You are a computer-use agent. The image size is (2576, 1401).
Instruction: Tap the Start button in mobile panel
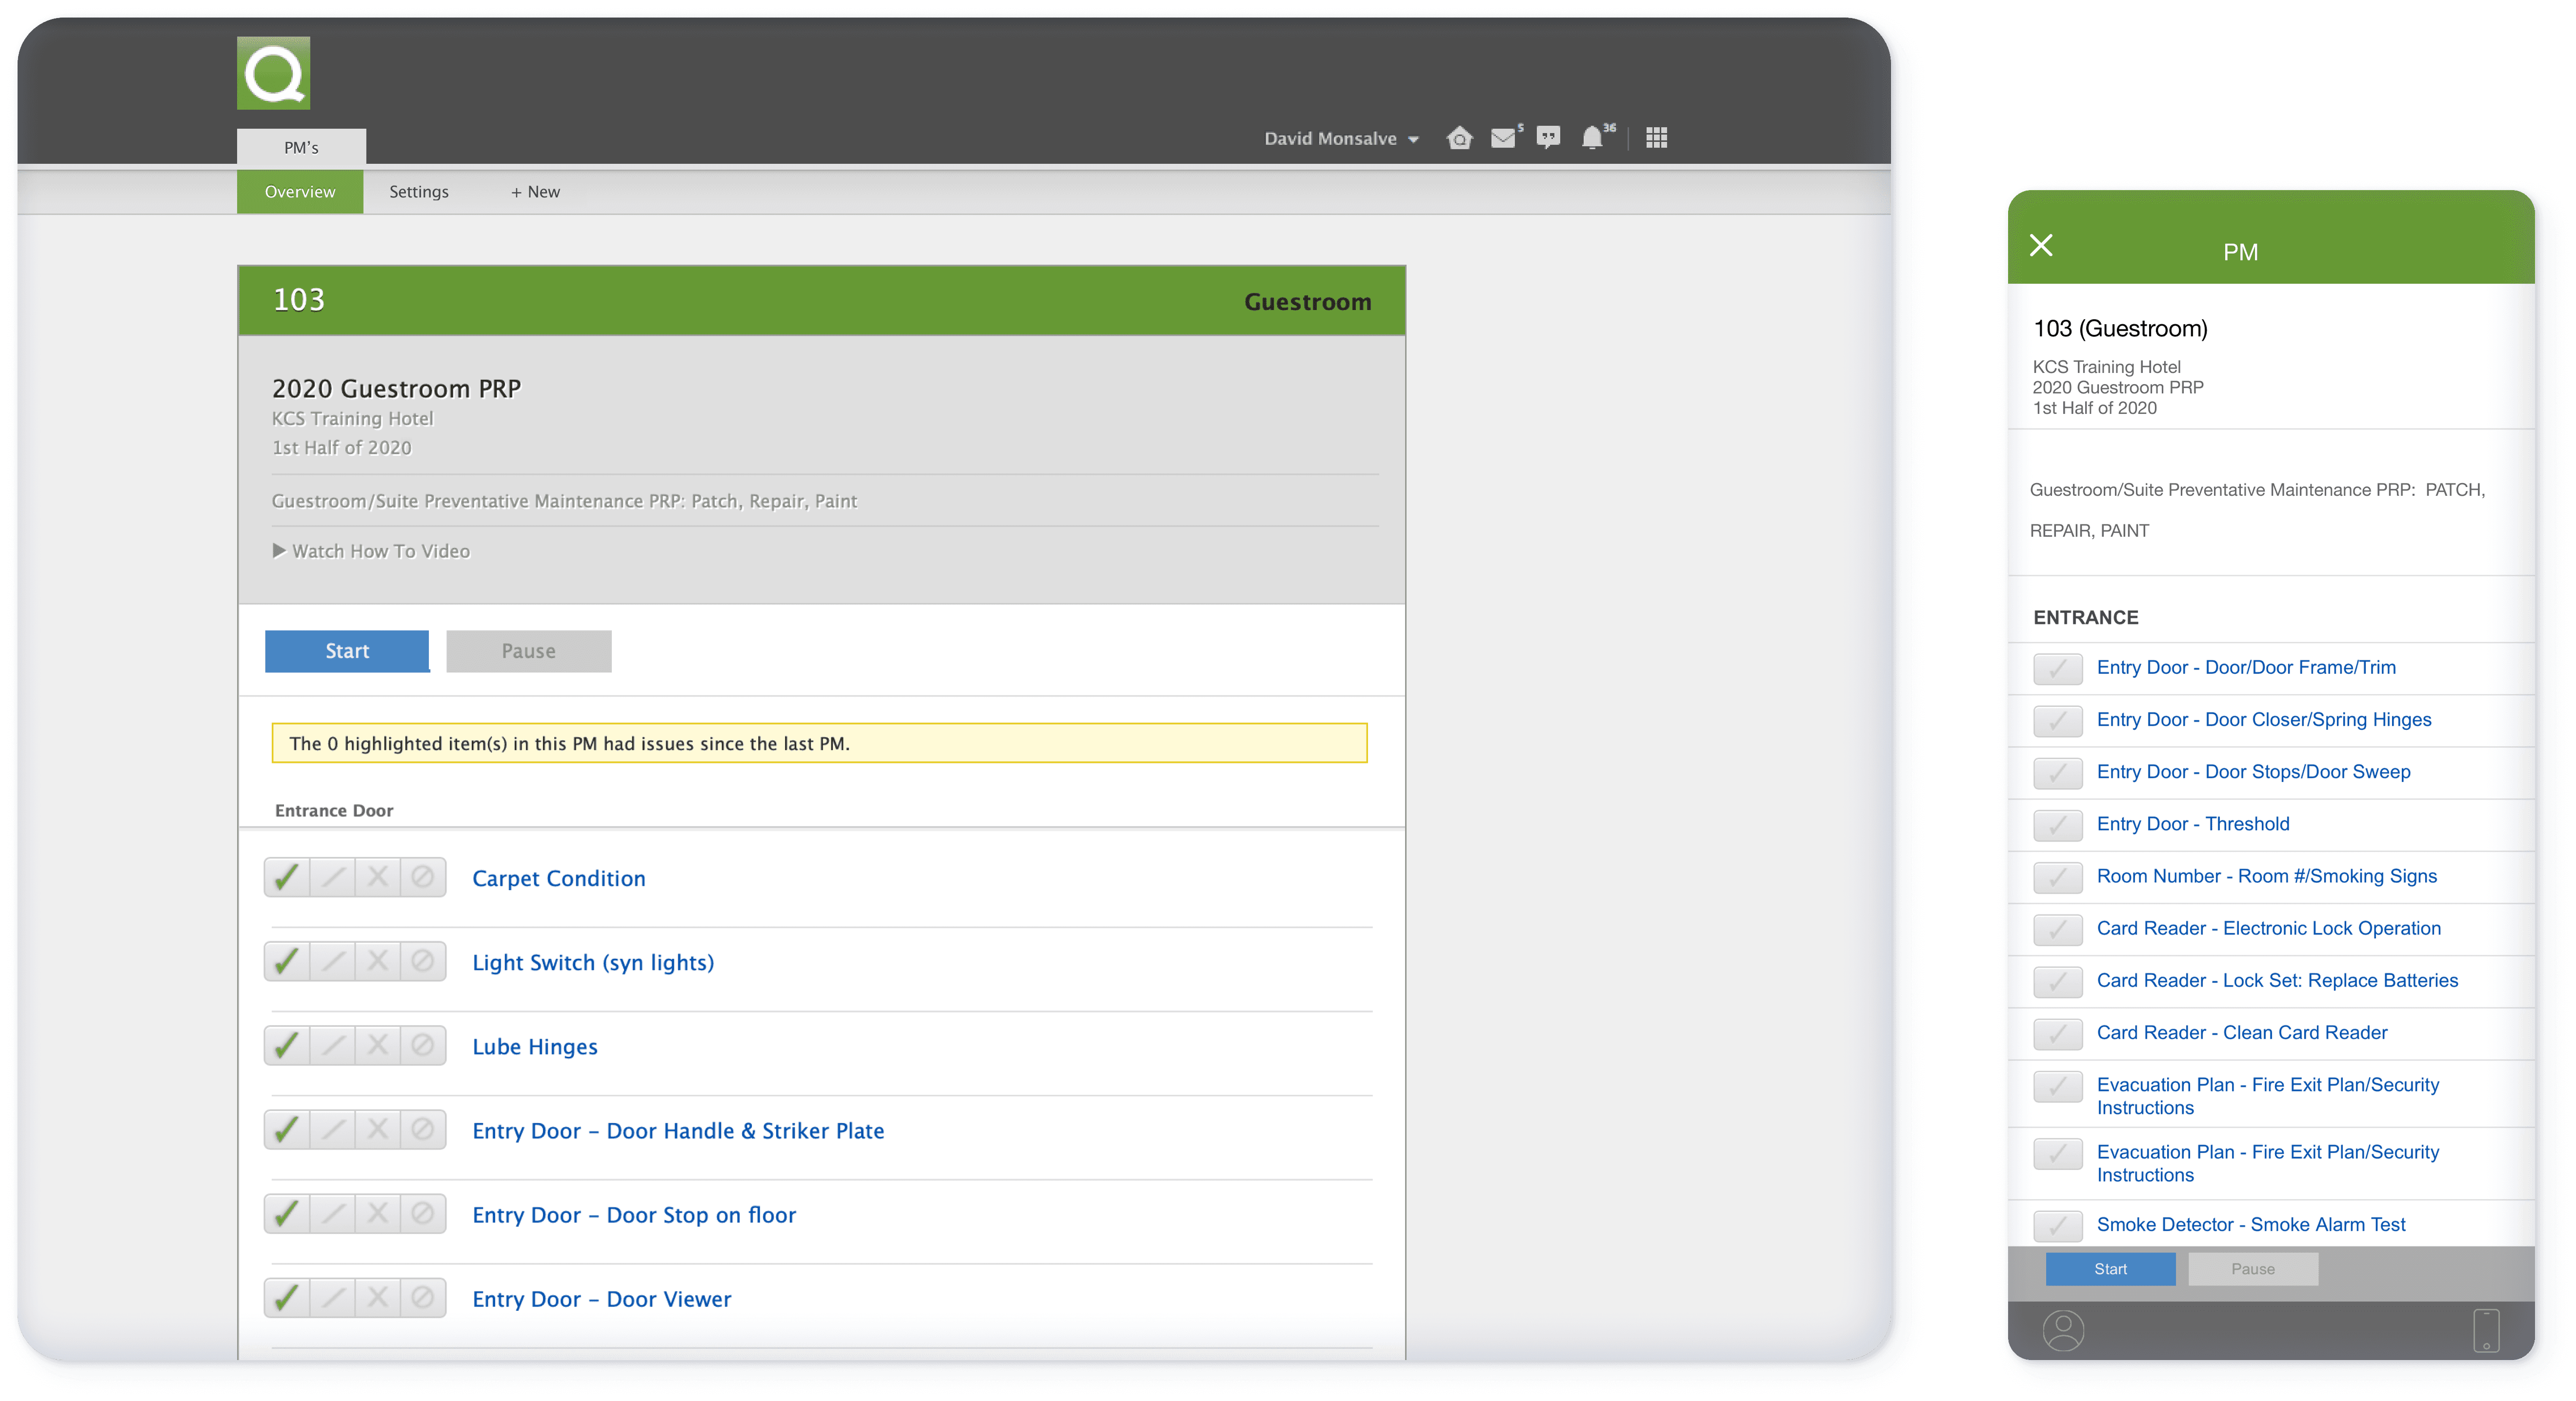[2110, 1268]
